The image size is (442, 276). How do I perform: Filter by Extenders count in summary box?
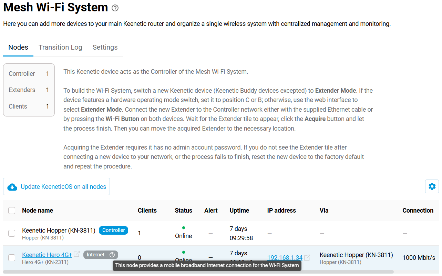coord(29,90)
